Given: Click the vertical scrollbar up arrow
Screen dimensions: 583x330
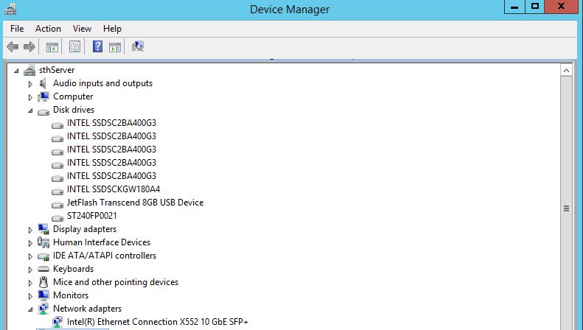Looking at the screenshot, I should [x=566, y=71].
